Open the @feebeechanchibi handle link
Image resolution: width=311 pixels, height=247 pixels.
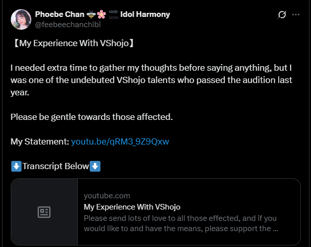(68, 25)
